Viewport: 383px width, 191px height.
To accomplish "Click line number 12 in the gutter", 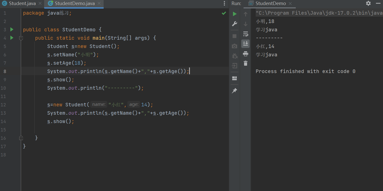I will [x=3, y=105].
